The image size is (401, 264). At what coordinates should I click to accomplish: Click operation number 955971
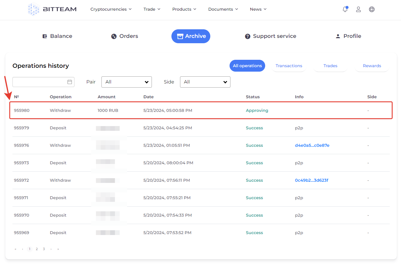click(x=21, y=198)
